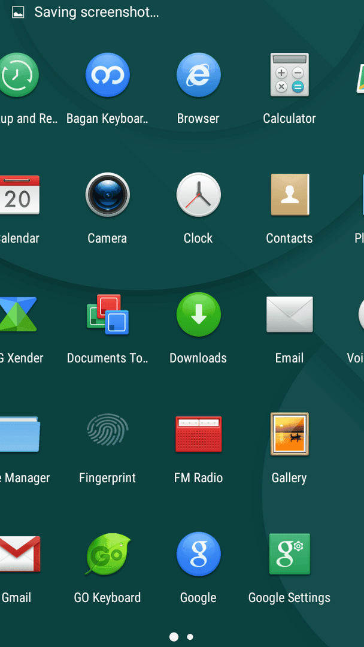Open the Google search app
Viewport: 364px width, 647px height.
click(198, 554)
